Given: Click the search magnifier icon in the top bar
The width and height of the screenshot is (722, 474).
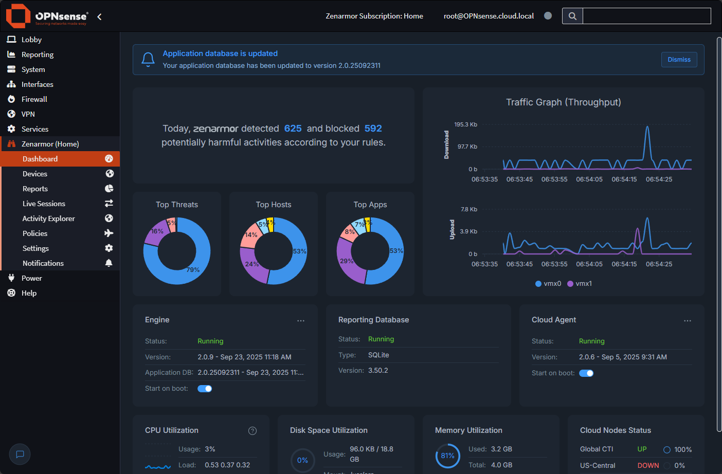Looking at the screenshot, I should pos(572,16).
